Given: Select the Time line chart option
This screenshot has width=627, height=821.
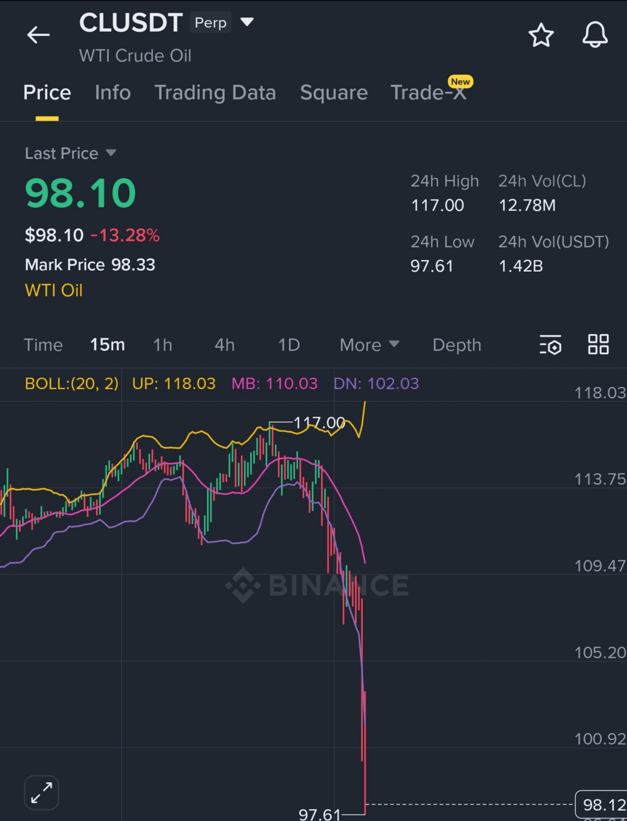Looking at the screenshot, I should point(43,345).
